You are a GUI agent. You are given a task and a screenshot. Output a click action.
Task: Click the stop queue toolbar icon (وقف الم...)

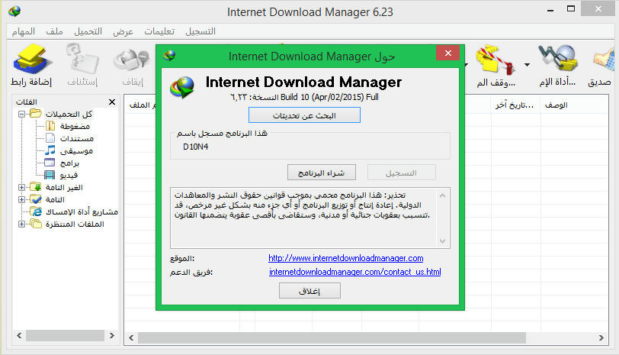496,65
